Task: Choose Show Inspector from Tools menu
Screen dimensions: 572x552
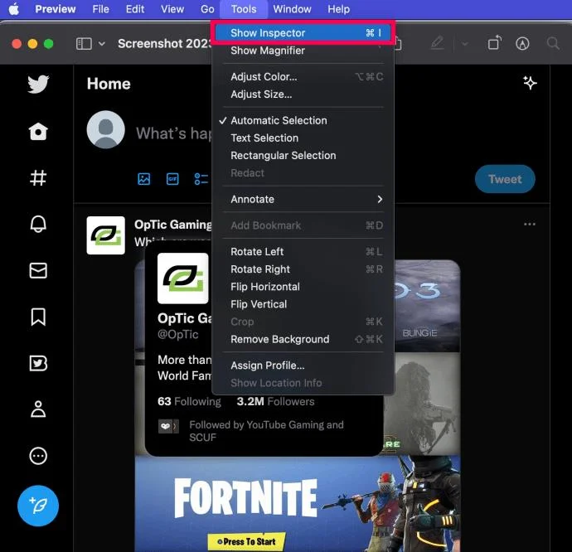Action: point(303,33)
